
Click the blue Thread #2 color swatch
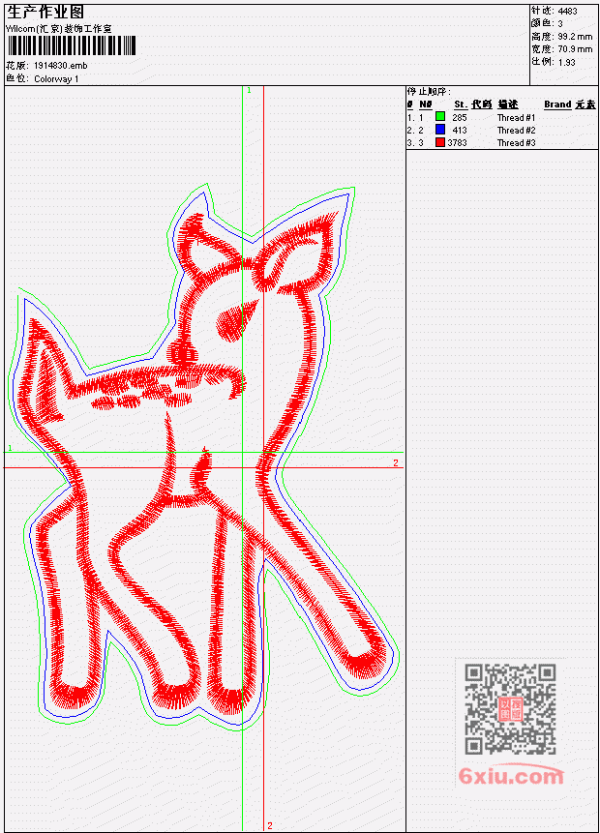pyautogui.click(x=440, y=129)
